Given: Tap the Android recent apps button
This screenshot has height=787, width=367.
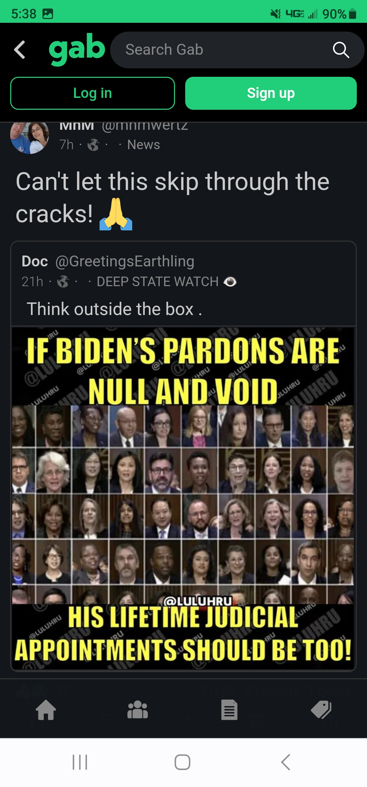Looking at the screenshot, I should click(80, 762).
